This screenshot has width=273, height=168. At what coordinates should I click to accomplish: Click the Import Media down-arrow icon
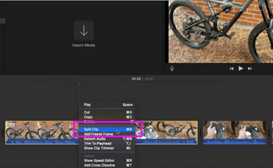[84, 31]
